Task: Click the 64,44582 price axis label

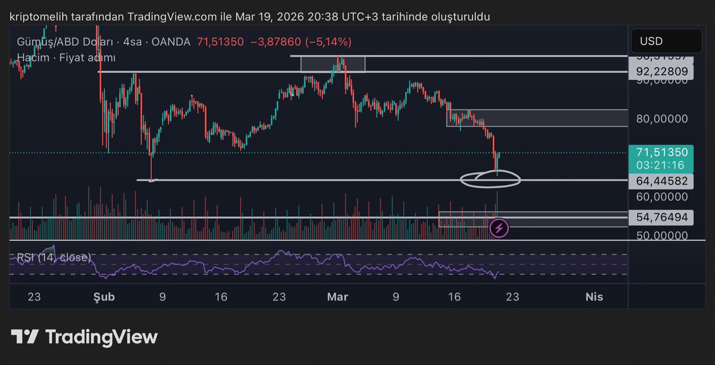Action: click(661, 180)
